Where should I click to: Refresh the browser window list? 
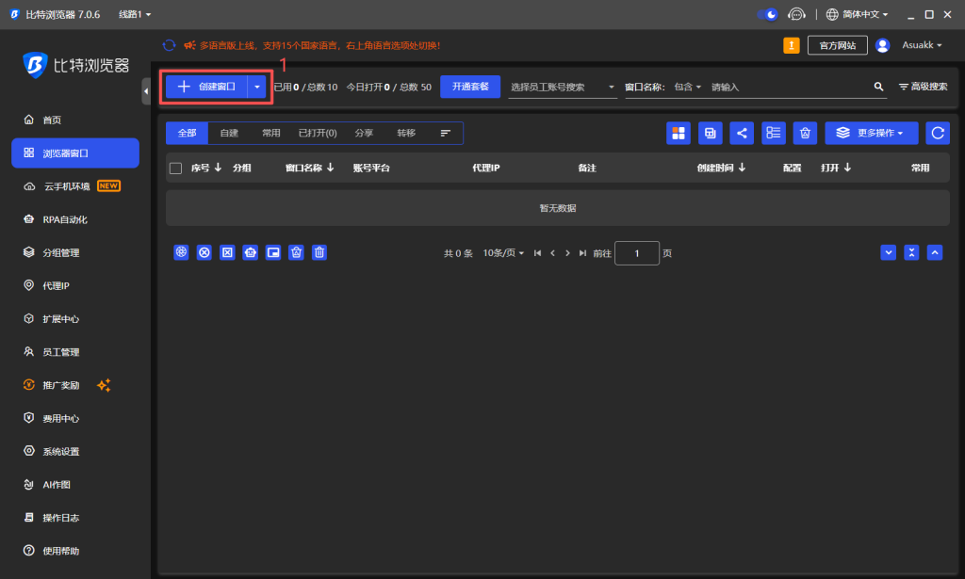938,133
